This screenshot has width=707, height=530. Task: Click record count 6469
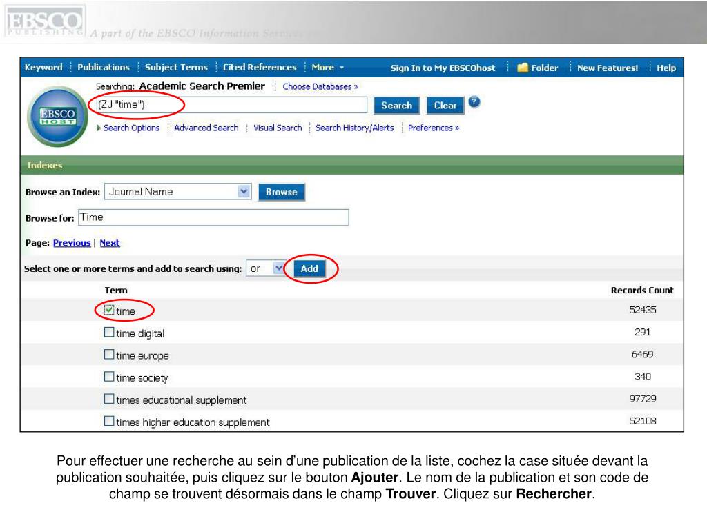[642, 354]
